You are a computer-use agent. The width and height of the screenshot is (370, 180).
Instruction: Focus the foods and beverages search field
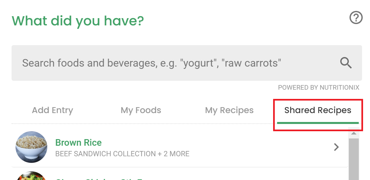click(x=186, y=63)
